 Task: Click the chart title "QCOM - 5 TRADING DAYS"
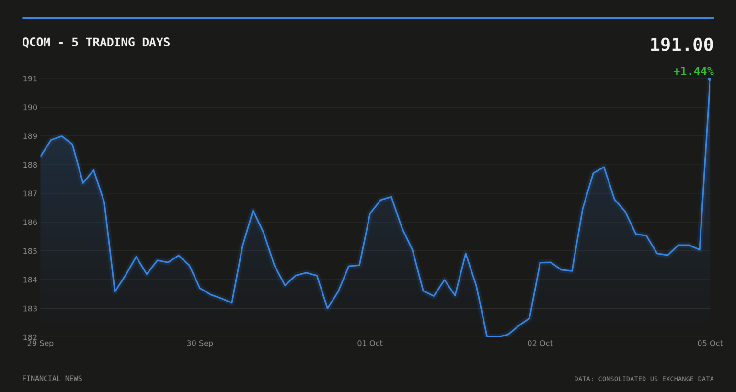[x=96, y=42]
